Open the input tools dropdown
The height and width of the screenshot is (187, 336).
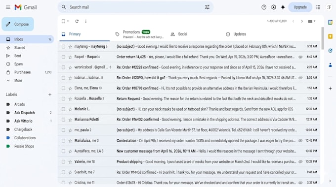[312, 21]
